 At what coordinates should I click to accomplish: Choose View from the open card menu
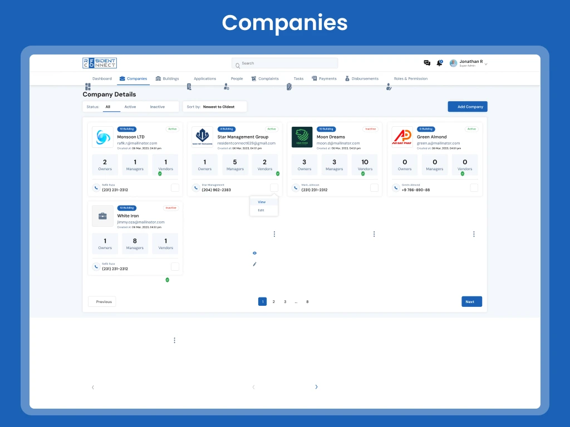click(x=262, y=202)
